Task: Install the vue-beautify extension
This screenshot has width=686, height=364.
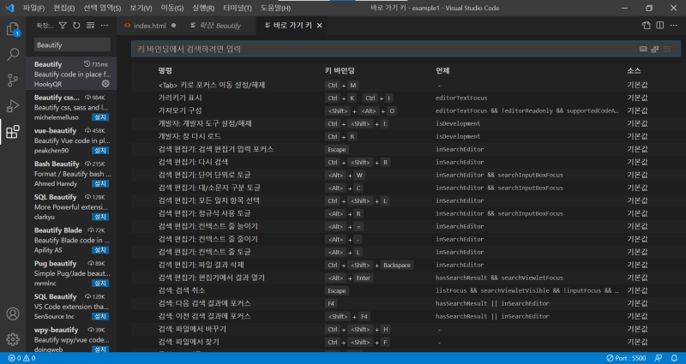Action: (x=100, y=151)
